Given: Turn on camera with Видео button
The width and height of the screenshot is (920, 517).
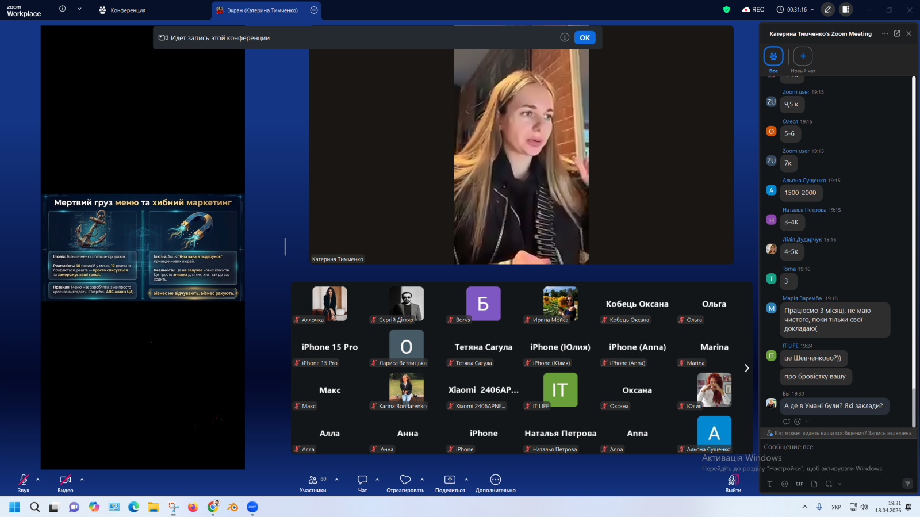Looking at the screenshot, I should pyautogui.click(x=65, y=480).
